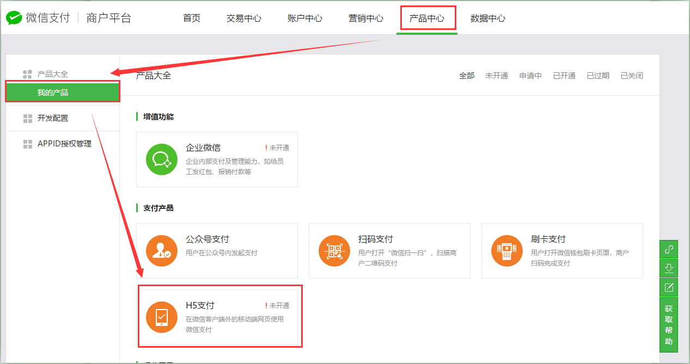Click the H5支付 description text
Screen dimensions: 690x364
(235, 324)
